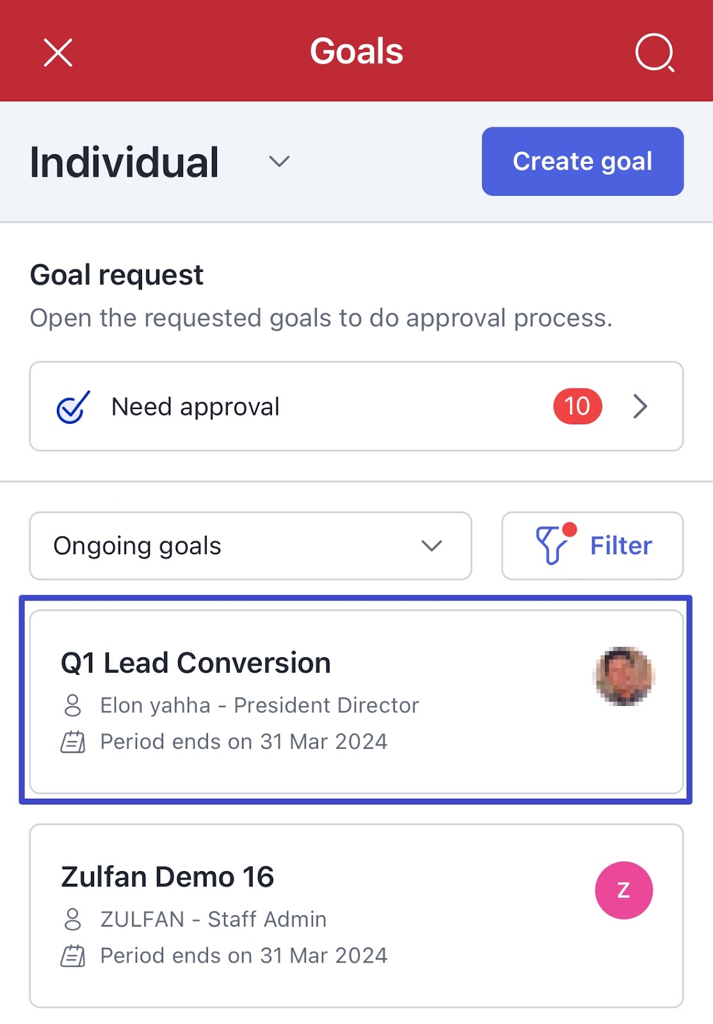Tap Elon yahha's profile photo
This screenshot has height=1024, width=713.
tap(624, 676)
